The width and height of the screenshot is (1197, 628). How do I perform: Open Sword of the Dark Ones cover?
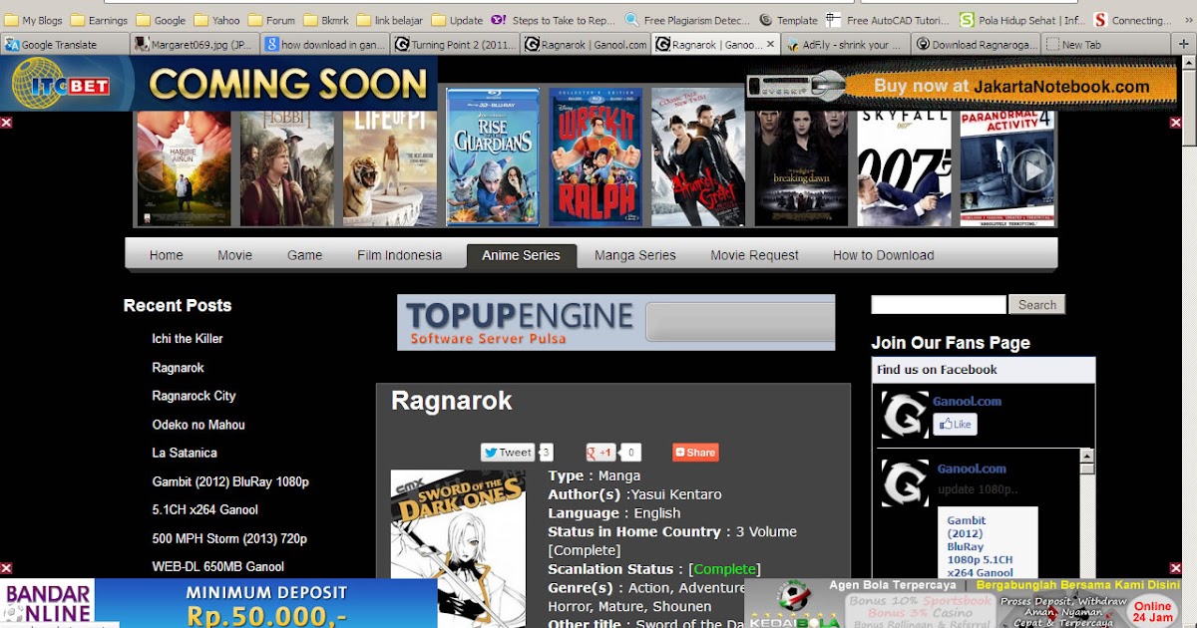(458, 548)
